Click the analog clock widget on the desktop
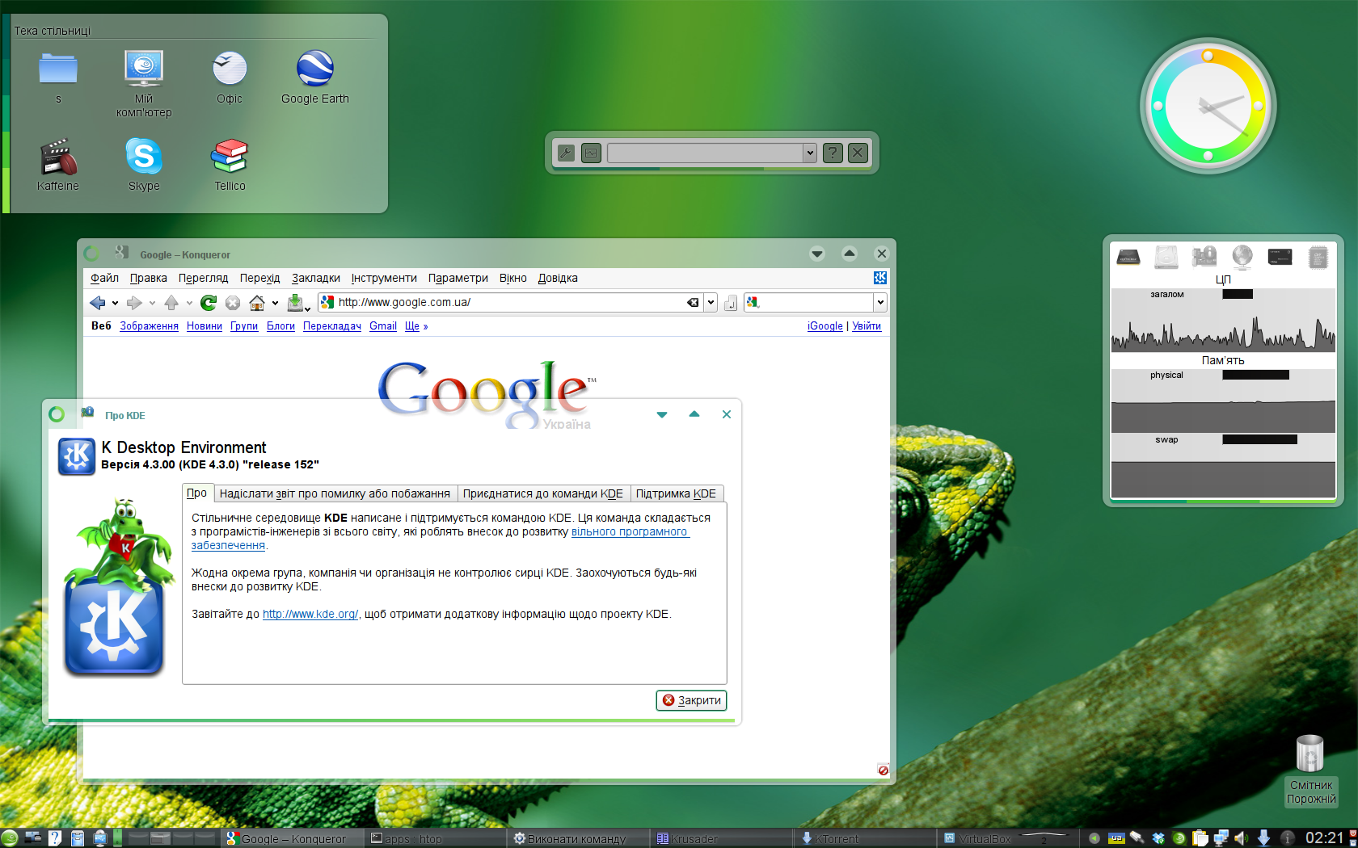This screenshot has height=848, width=1358. [x=1208, y=106]
